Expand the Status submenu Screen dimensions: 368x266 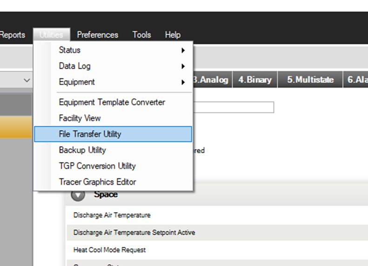click(x=113, y=50)
